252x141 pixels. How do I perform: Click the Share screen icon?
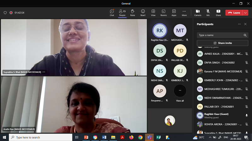(x=218, y=13)
